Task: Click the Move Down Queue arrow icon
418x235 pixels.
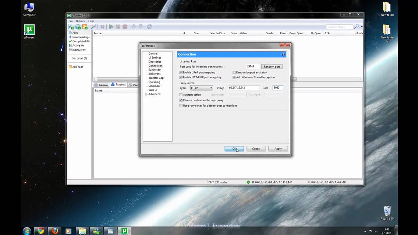Action: (x=140, y=27)
